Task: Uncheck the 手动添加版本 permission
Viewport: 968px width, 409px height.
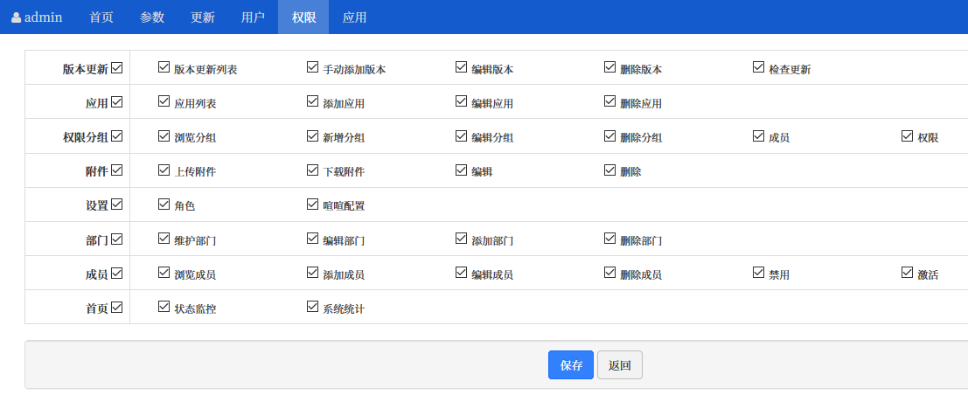Action: (313, 67)
